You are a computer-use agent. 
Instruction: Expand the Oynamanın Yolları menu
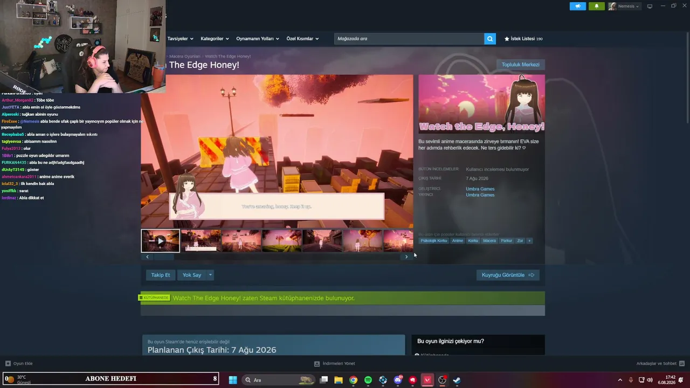pyautogui.click(x=258, y=39)
